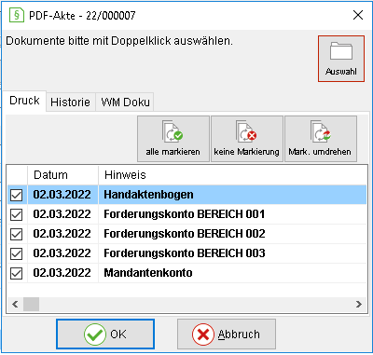373x355 pixels.
Task: Select the Mandantenkonto entry
Action: pyautogui.click(x=148, y=273)
